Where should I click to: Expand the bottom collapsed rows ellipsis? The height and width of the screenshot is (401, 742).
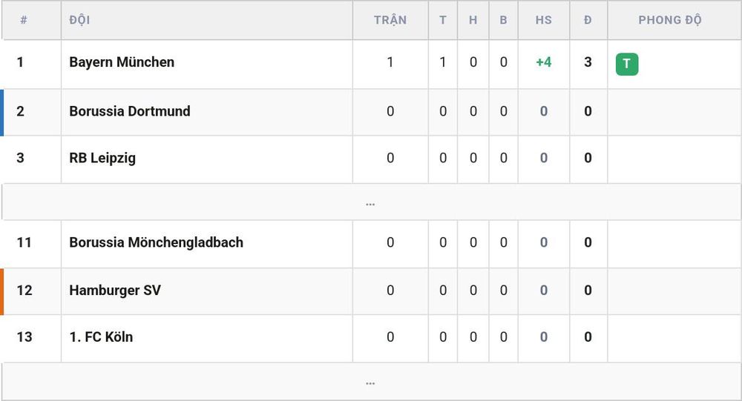pos(370,383)
